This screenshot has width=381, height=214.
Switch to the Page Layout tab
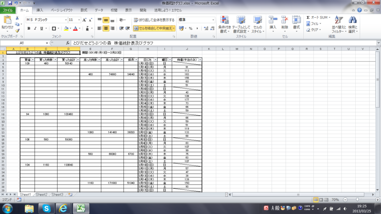click(x=62, y=10)
